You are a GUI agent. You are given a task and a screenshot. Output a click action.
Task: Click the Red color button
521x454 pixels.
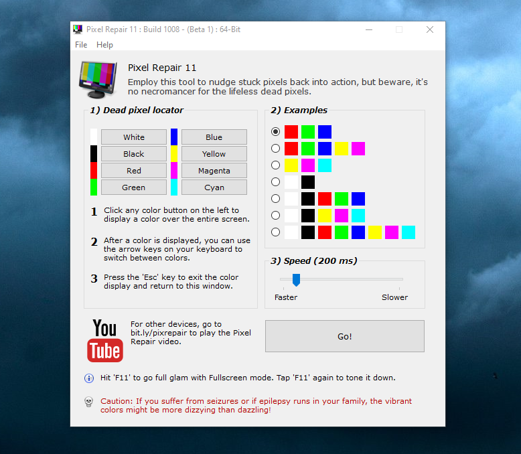(134, 171)
